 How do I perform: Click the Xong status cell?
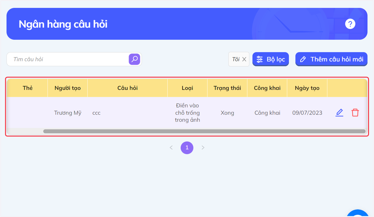point(227,113)
